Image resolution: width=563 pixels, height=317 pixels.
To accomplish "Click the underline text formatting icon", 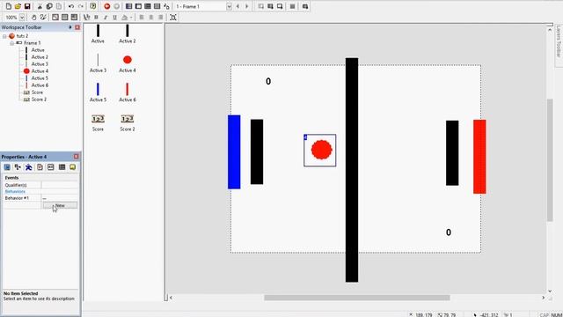I will point(115,18).
